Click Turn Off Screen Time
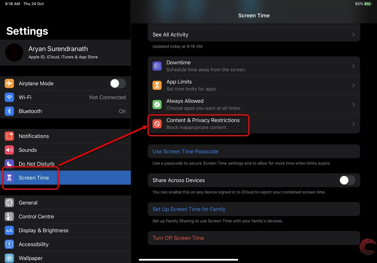 click(178, 238)
